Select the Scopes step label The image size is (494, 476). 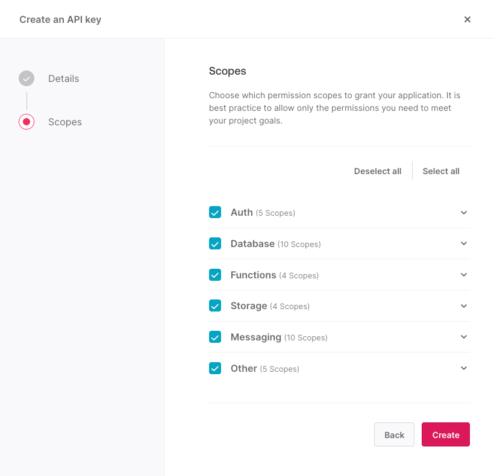(65, 122)
